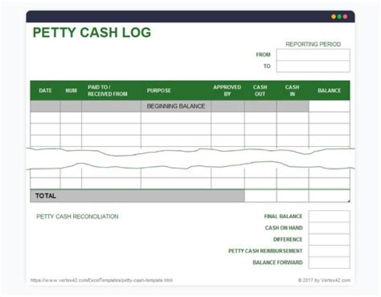Viewport: 381px width, 297px height.
Task: Click the red window dot
Action: pos(345,16)
